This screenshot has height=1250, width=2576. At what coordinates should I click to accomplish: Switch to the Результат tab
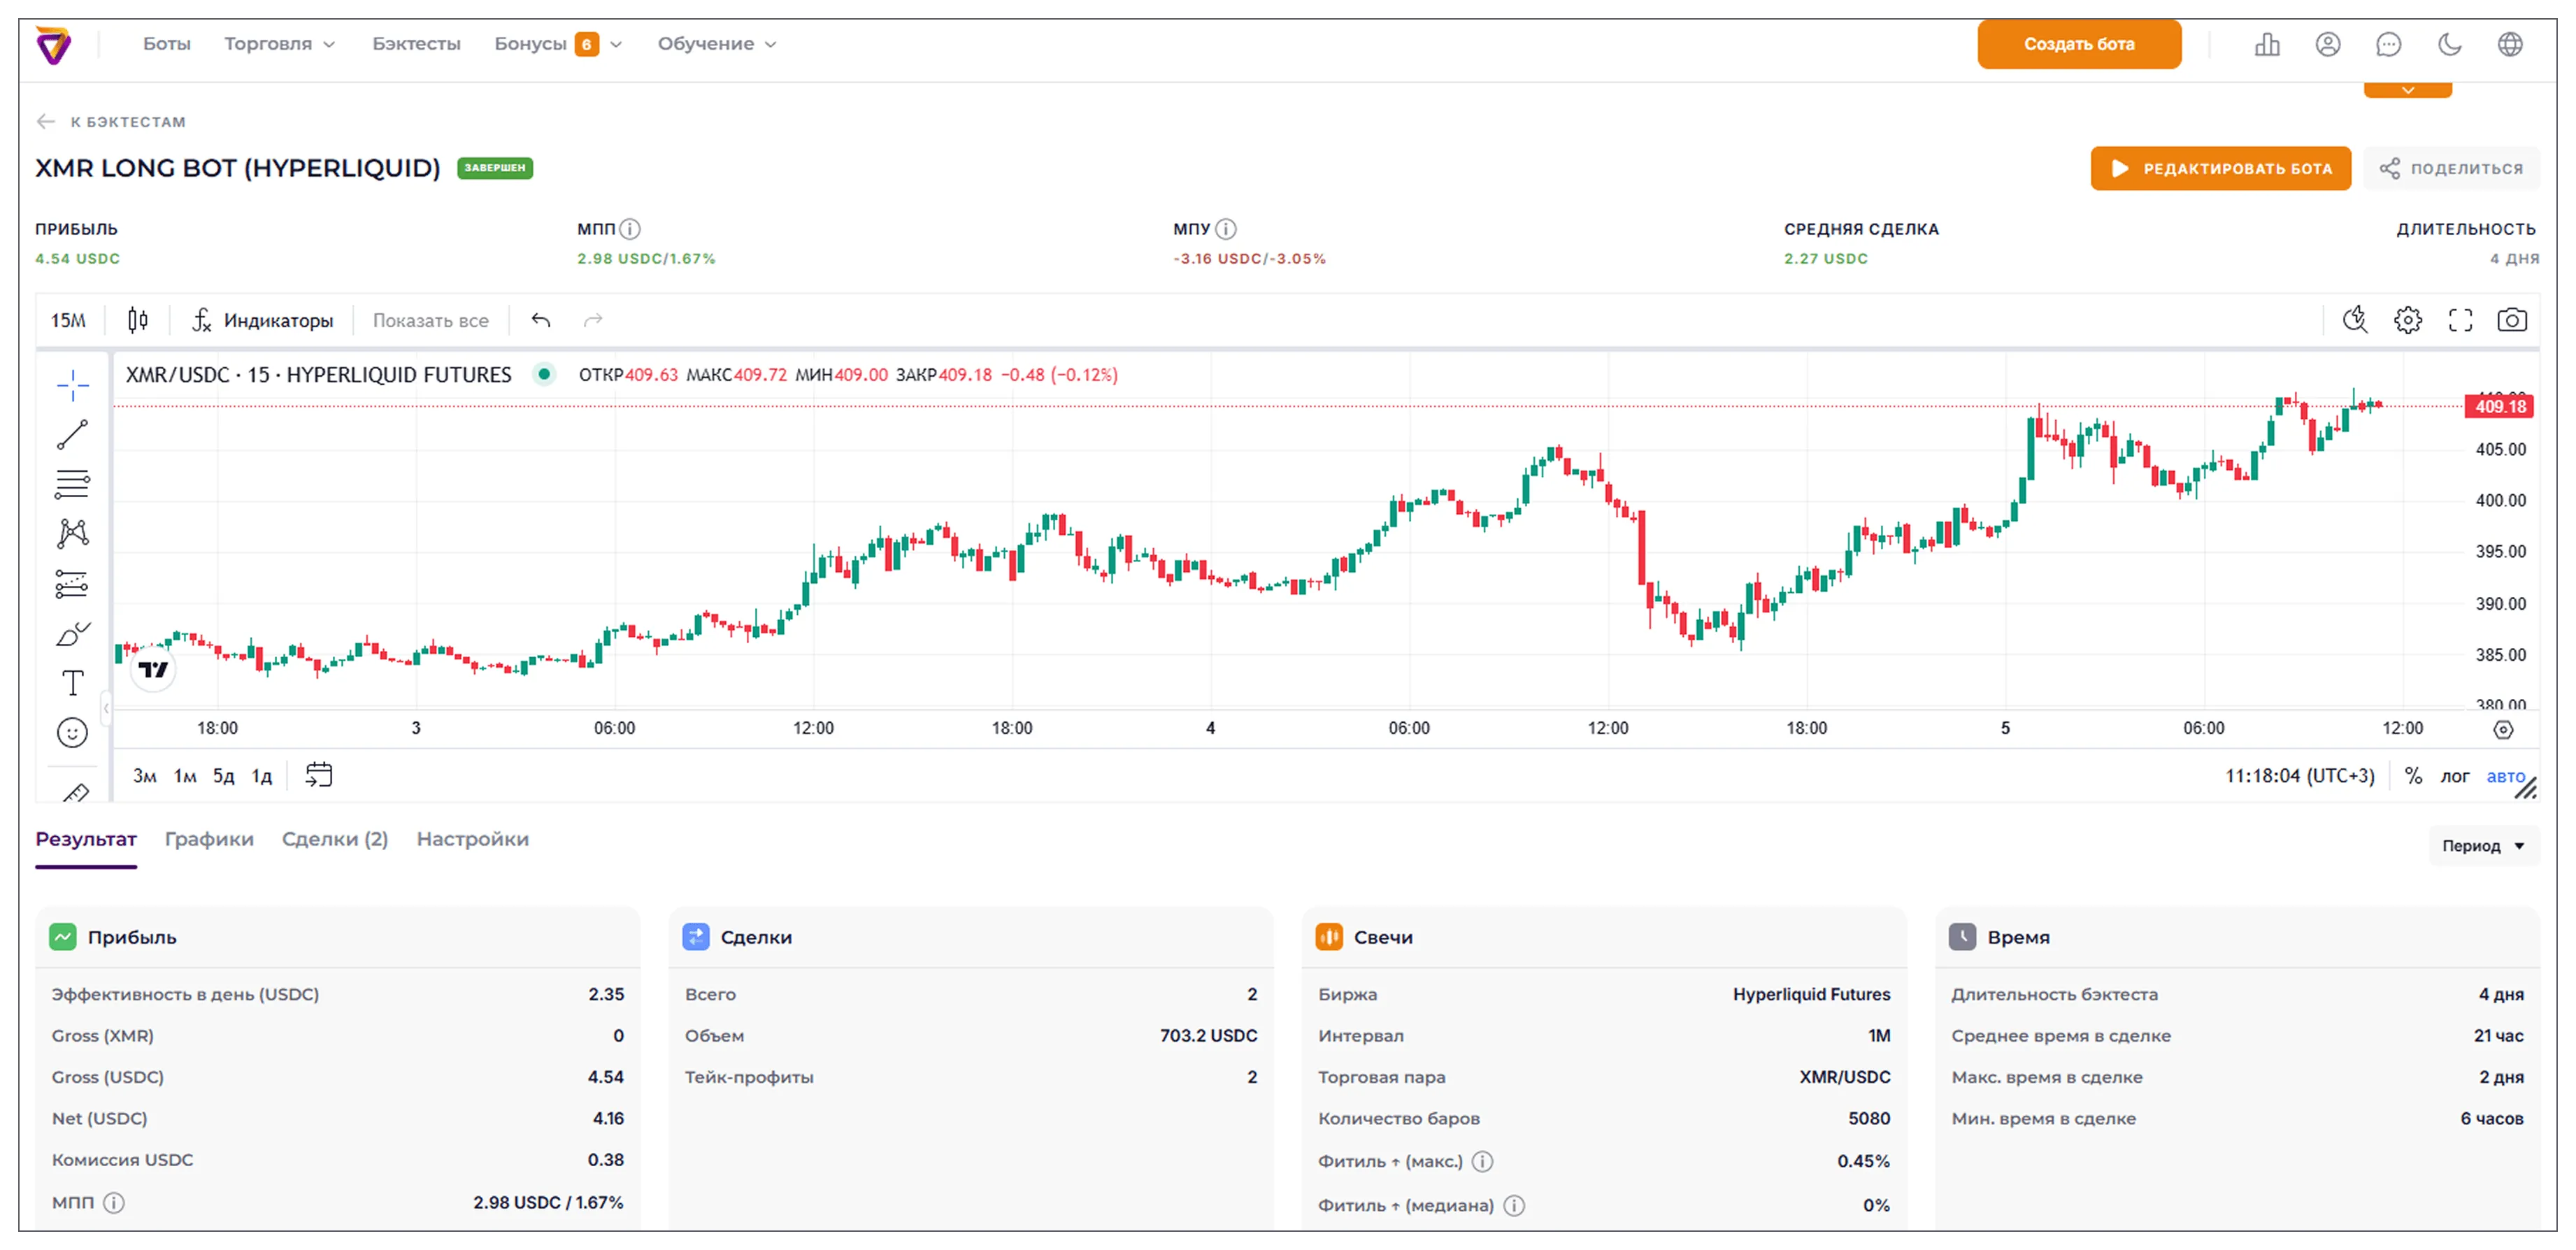86,840
